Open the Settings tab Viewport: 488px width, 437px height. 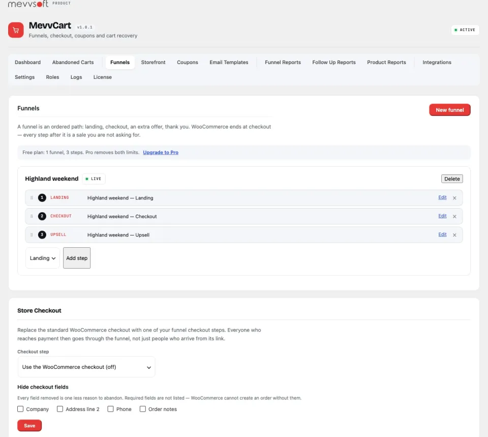pyautogui.click(x=24, y=77)
